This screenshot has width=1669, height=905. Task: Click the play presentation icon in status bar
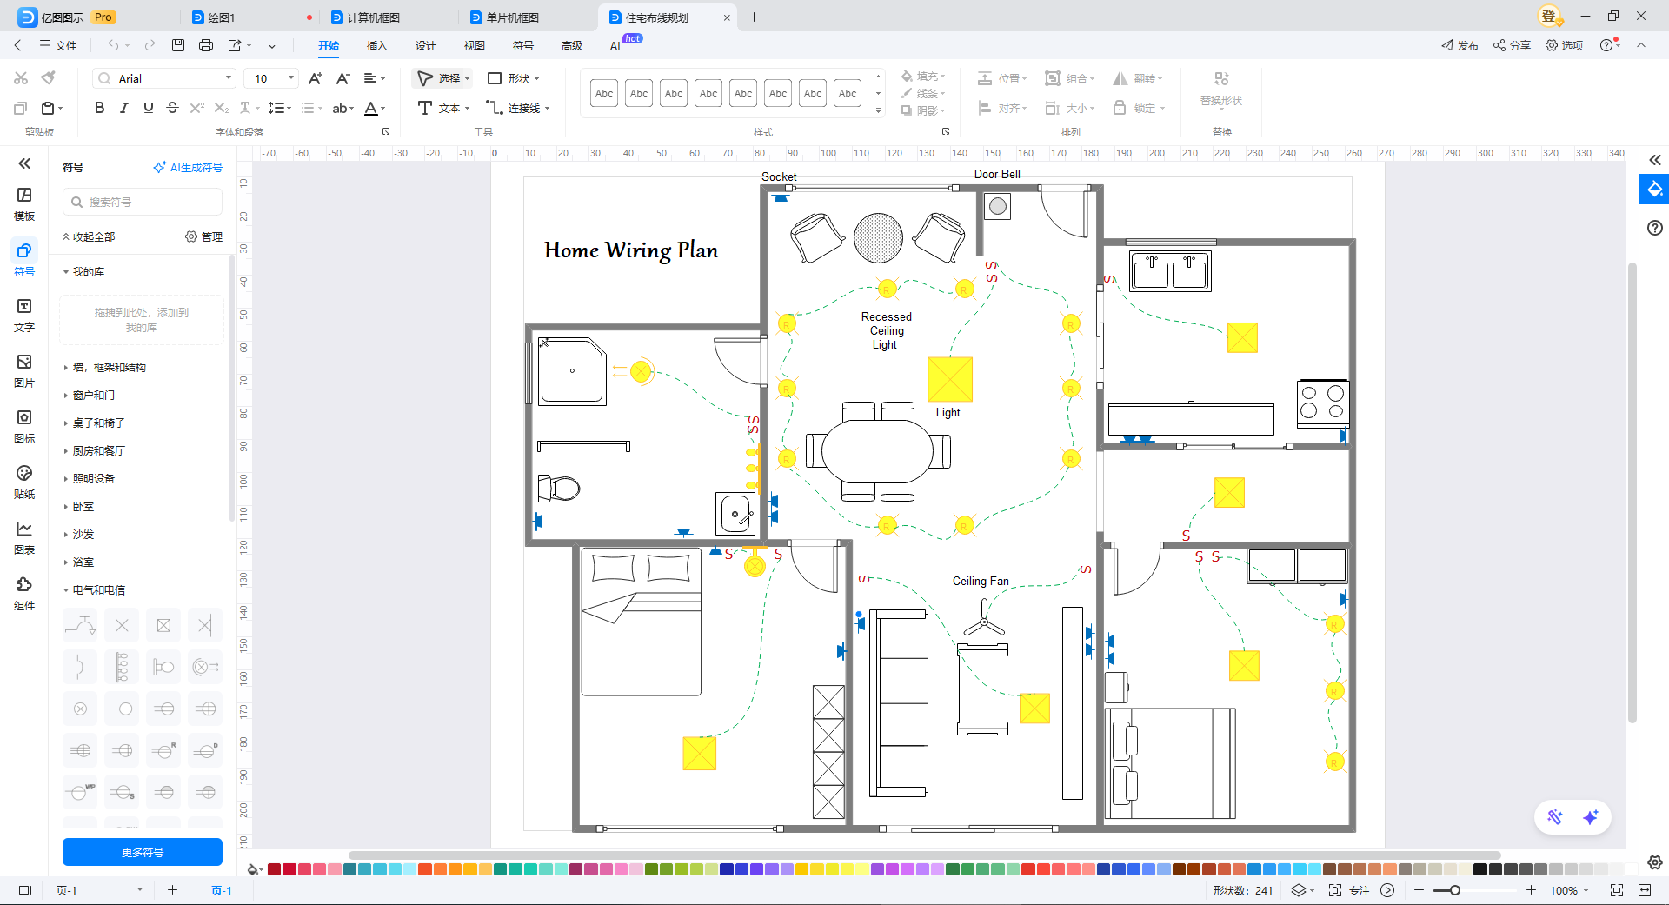point(1388,890)
